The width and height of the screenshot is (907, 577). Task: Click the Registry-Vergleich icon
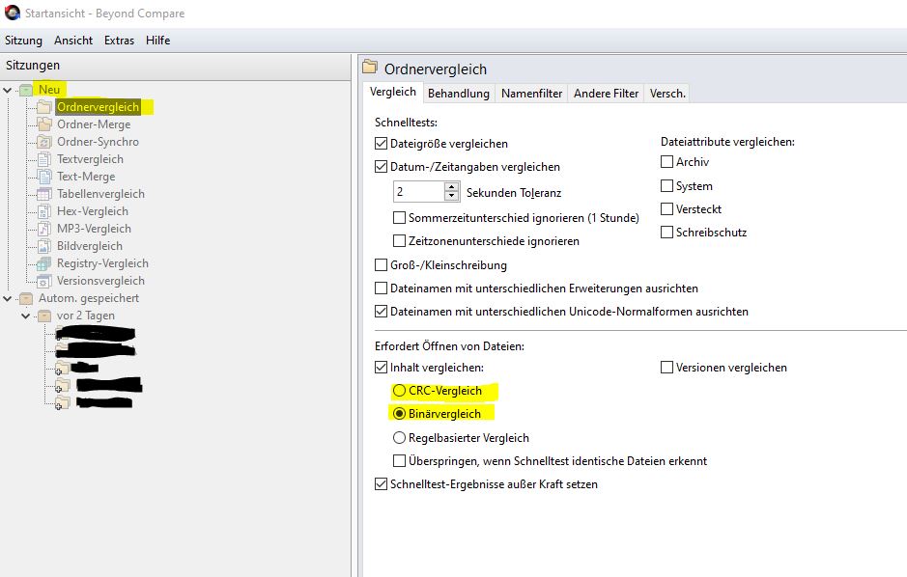click(44, 263)
